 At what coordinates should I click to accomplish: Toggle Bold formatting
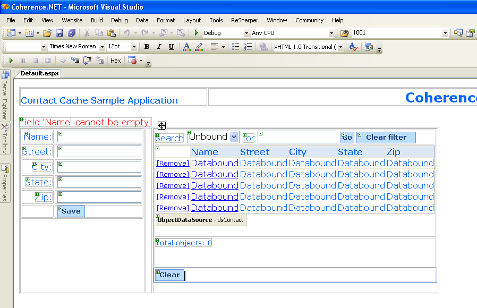point(147,47)
